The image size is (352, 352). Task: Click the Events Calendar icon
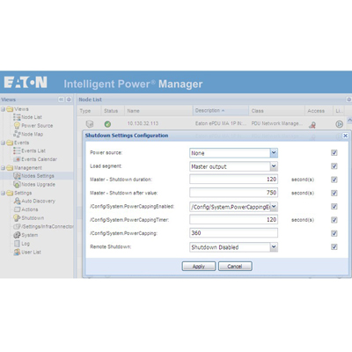tap(17, 159)
